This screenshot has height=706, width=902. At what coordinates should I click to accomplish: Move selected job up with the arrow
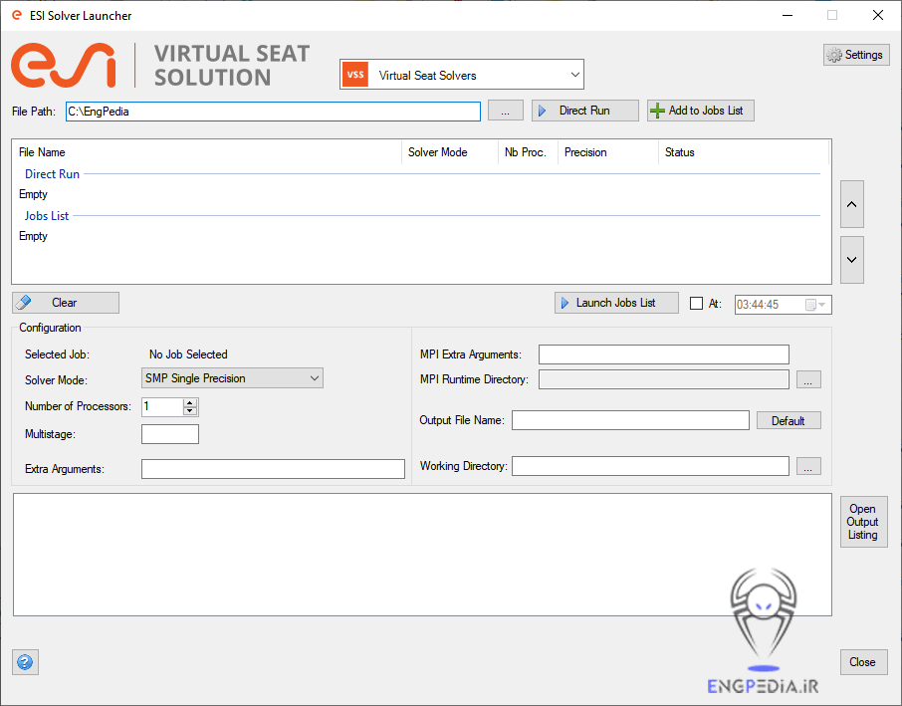click(852, 204)
